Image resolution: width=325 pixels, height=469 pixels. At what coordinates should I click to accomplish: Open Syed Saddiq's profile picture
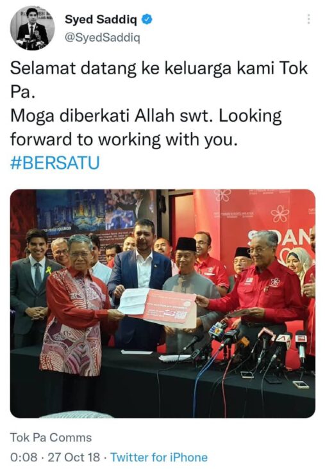click(32, 28)
